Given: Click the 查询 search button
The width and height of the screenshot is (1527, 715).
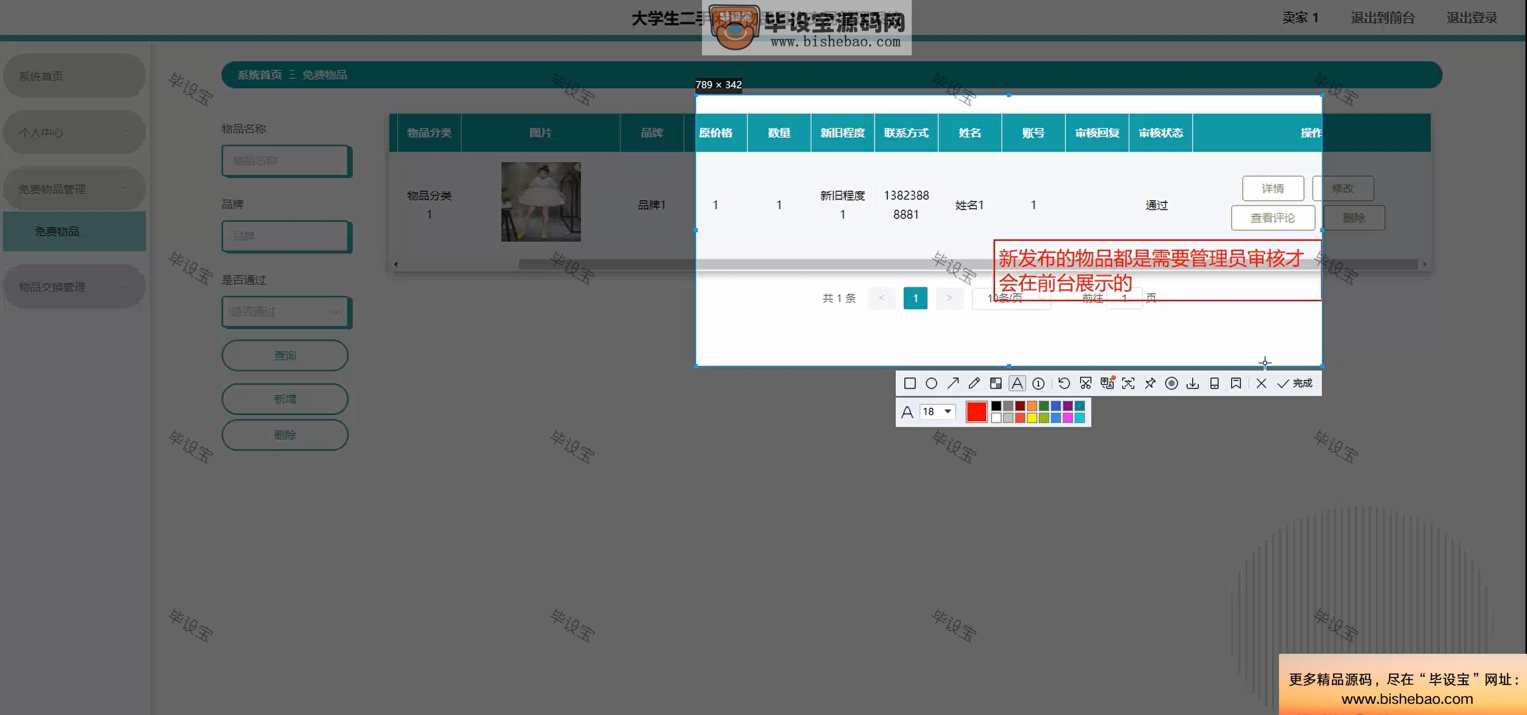Looking at the screenshot, I should point(285,356).
